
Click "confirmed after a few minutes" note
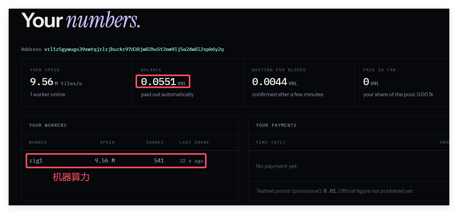[288, 95]
